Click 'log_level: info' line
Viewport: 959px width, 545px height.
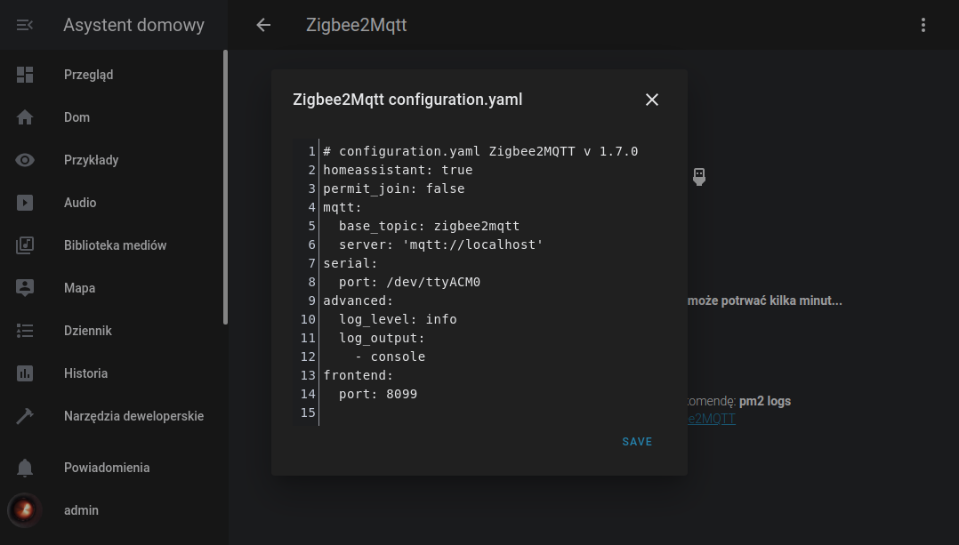pyautogui.click(x=399, y=319)
